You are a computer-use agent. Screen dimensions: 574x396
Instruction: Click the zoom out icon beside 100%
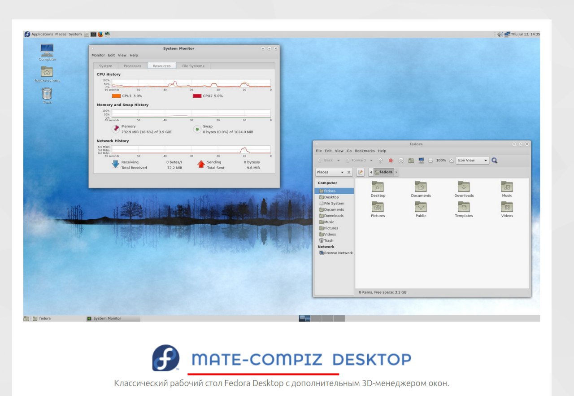pos(430,160)
